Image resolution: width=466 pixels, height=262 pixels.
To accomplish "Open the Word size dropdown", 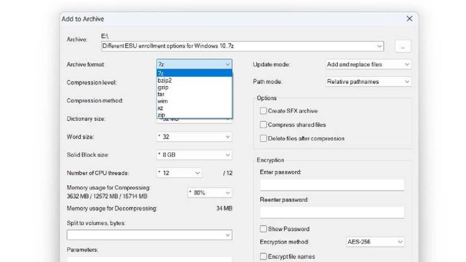I will (x=194, y=137).
